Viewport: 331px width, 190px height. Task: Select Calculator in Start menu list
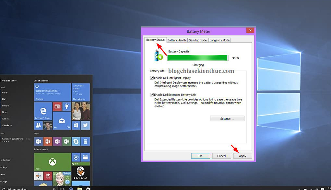point(7,125)
